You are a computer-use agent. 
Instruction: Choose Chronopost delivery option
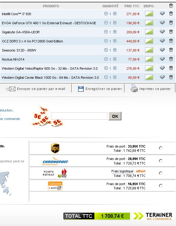tap(161, 161)
